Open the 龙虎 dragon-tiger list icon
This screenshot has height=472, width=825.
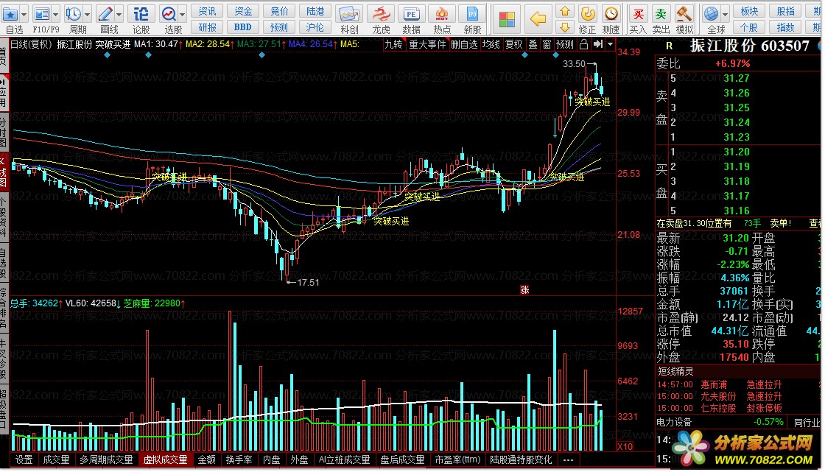coord(380,14)
